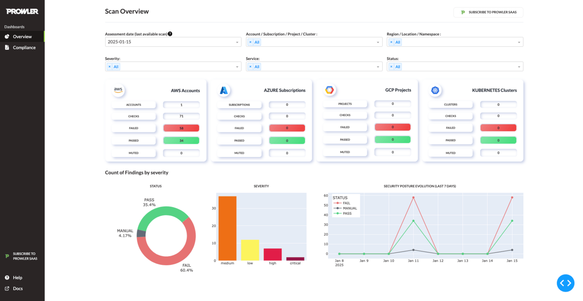
Task: Click the AWS MUTED label
Action: 134,153
